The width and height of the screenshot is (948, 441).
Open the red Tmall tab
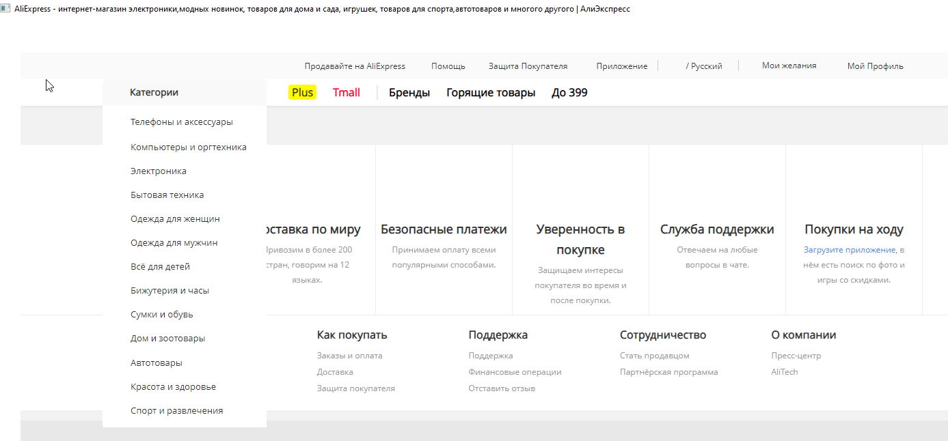point(347,92)
